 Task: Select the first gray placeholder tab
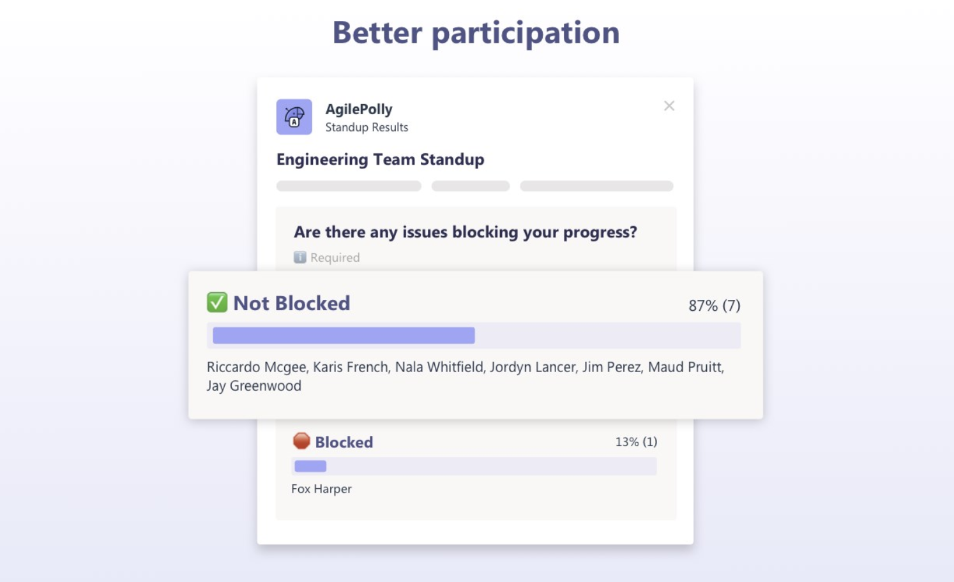[x=349, y=186]
